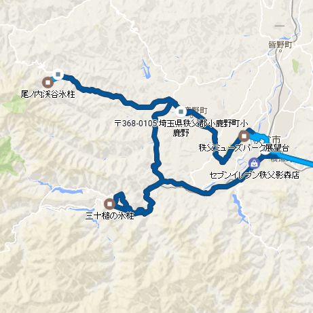Click the route loop beside 三十槌の氷柱

122,200
